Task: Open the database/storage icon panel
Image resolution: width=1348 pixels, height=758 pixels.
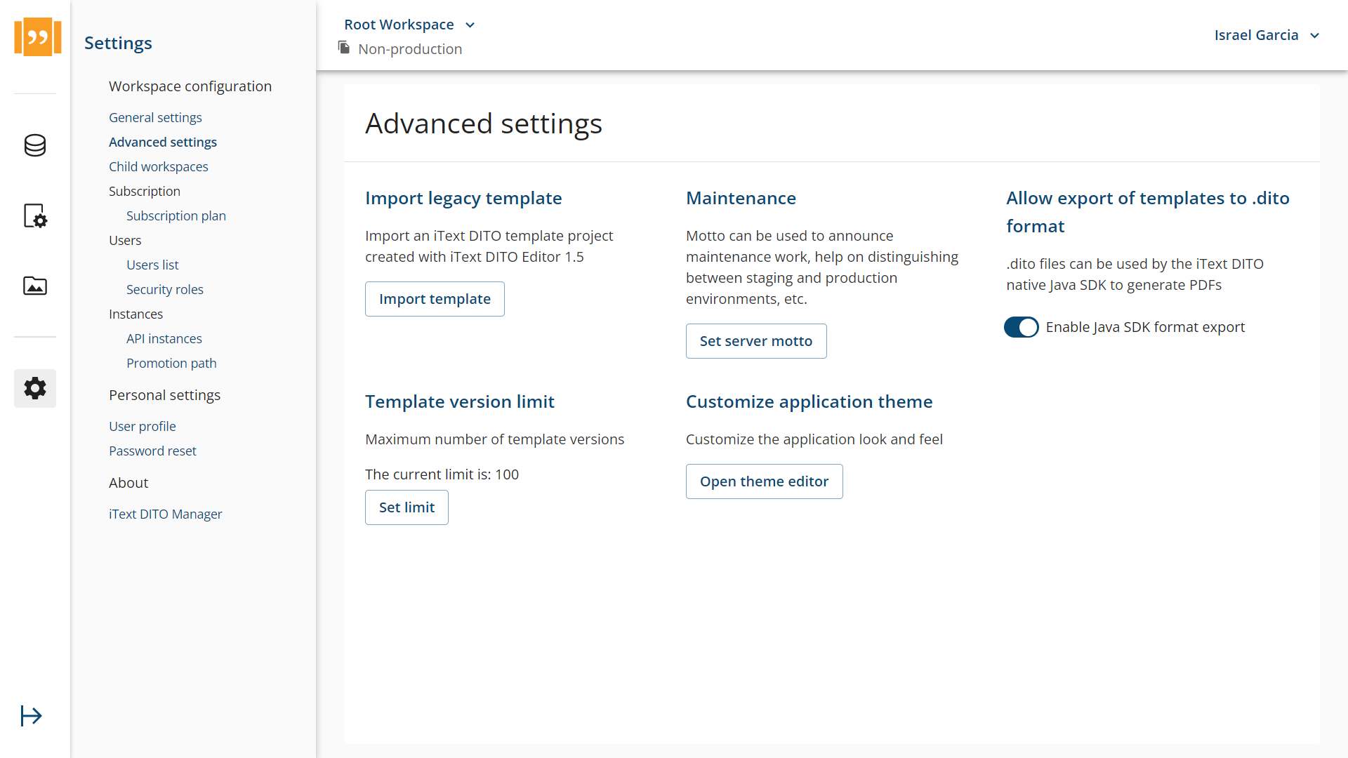Action: point(34,145)
